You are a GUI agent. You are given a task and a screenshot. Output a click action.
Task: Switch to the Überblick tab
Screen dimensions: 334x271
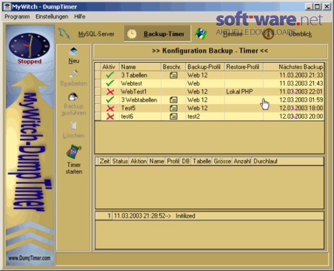pos(300,34)
